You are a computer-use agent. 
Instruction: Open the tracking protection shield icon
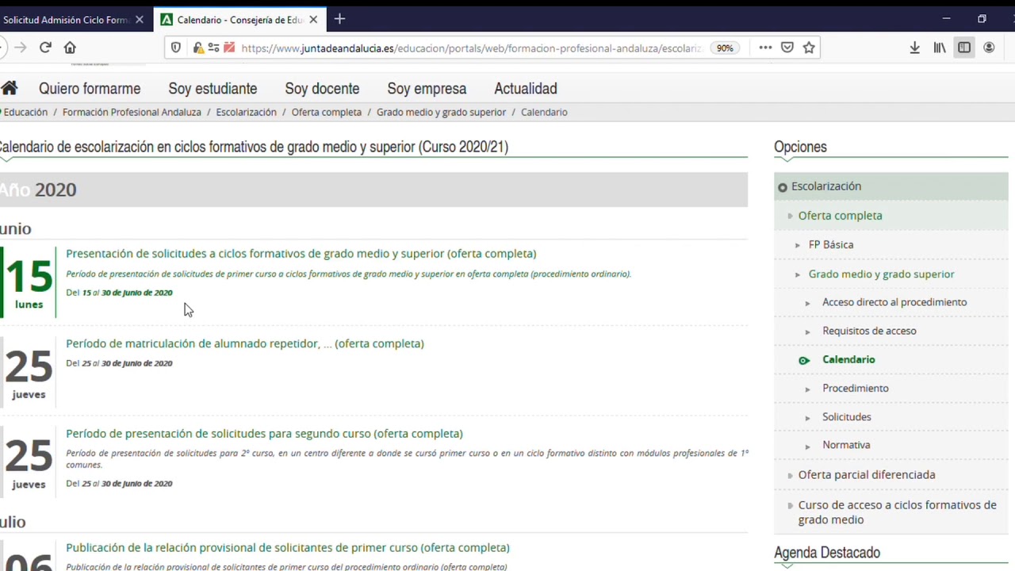pos(176,48)
